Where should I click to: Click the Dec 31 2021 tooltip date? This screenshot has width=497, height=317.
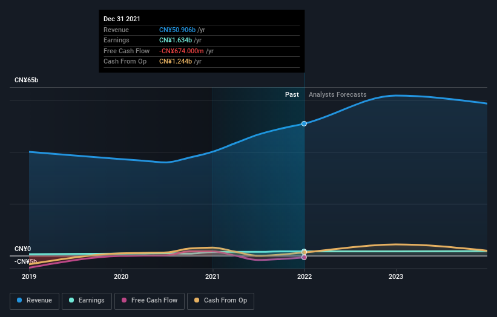[x=122, y=19]
